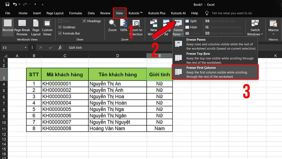
Task: Select cell Hoàng Văn Nam
Action: (117, 129)
